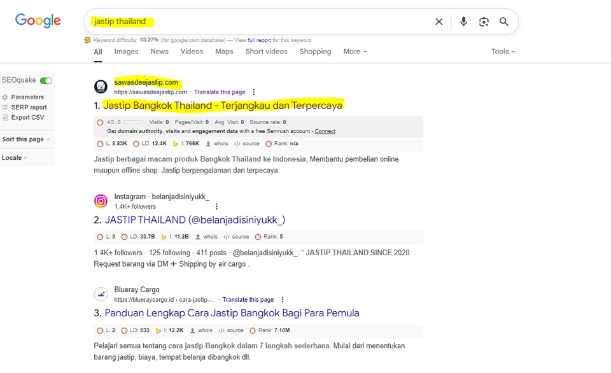Viewport: 611px width, 373px height.
Task: Toggle the SEOquake switch off
Action: click(46, 81)
